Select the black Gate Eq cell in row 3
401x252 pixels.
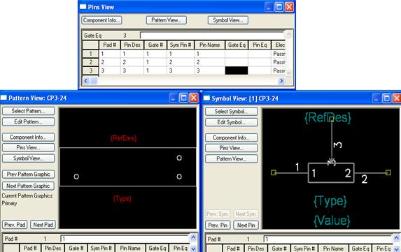(237, 71)
